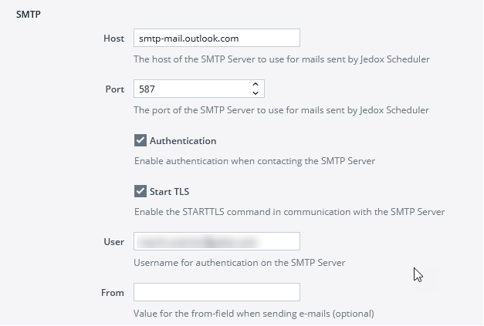The image size is (484, 326).
Task: Click the from-field optional description text
Action: click(x=254, y=314)
